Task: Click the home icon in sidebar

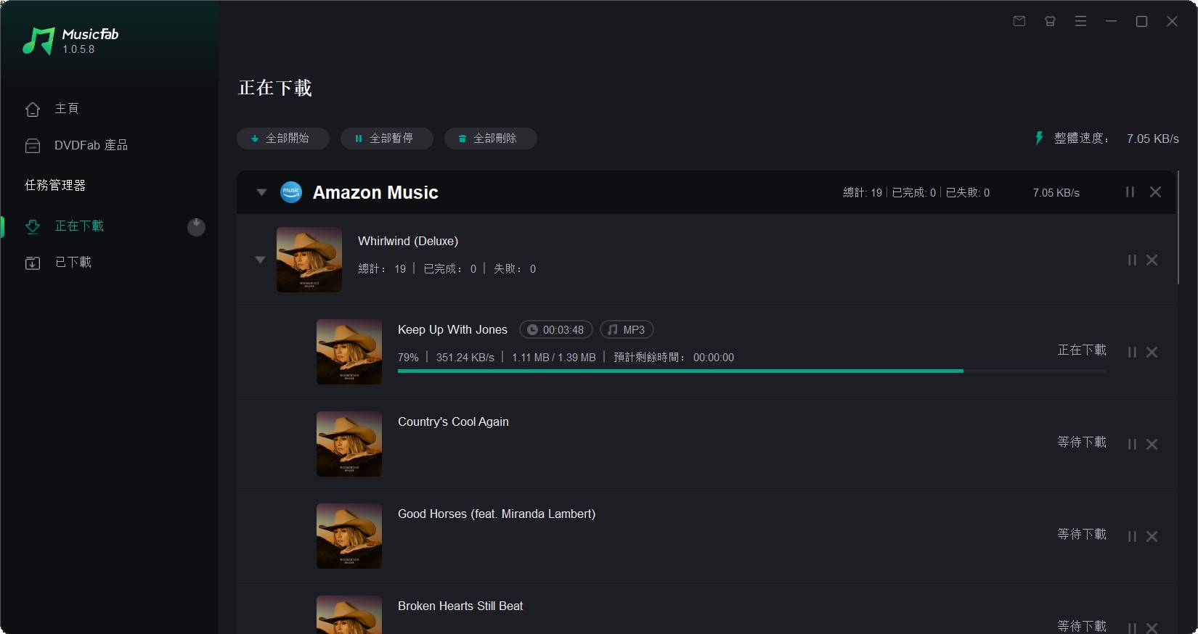Action: 33,109
